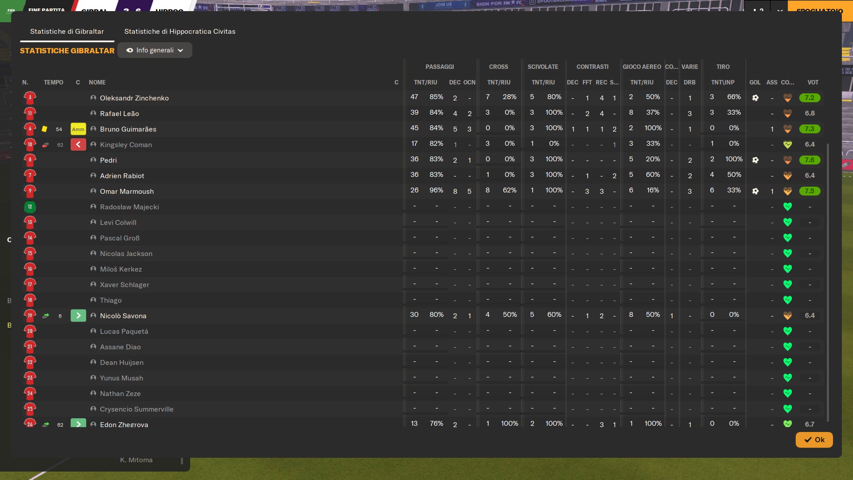Sort by the VOT column header
This screenshot has height=480, width=853.
tap(813, 82)
